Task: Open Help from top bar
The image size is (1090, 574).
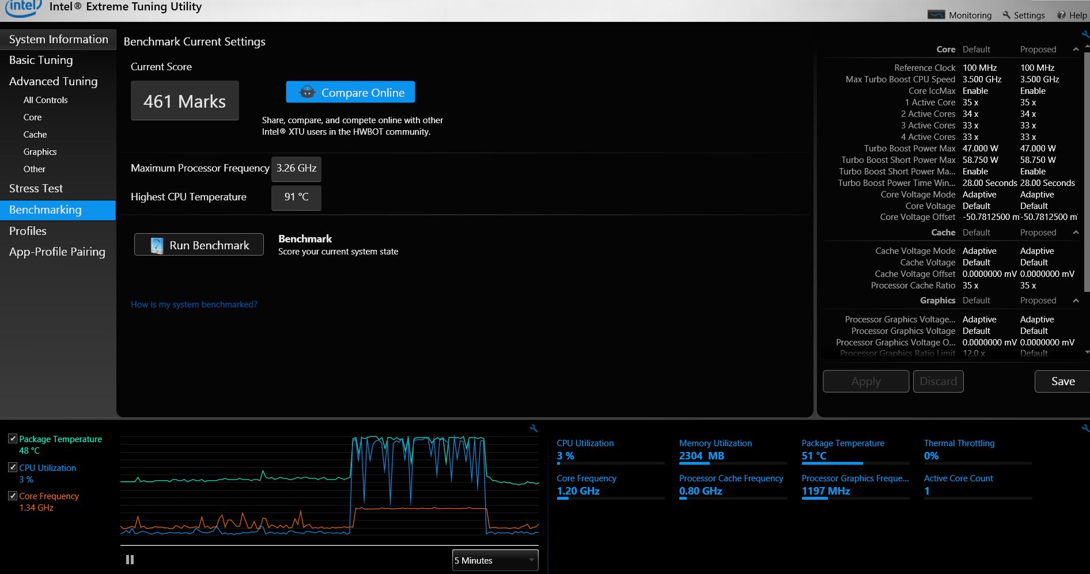Action: (x=1072, y=15)
